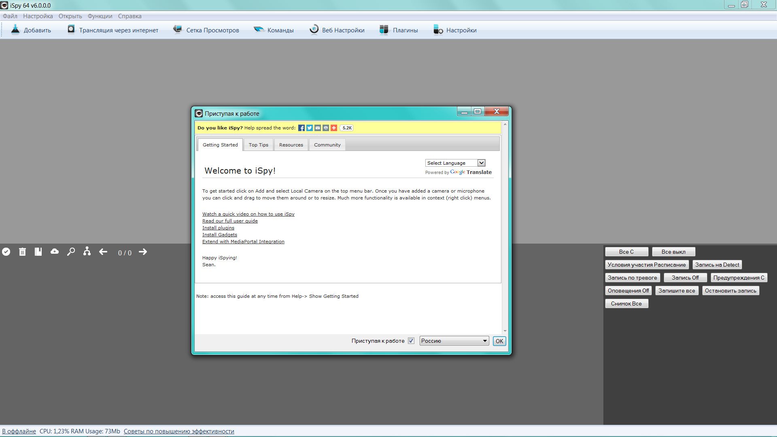Image resolution: width=777 pixels, height=437 pixels.
Task: Click Resources tab in welcome dialog
Action: click(x=290, y=144)
